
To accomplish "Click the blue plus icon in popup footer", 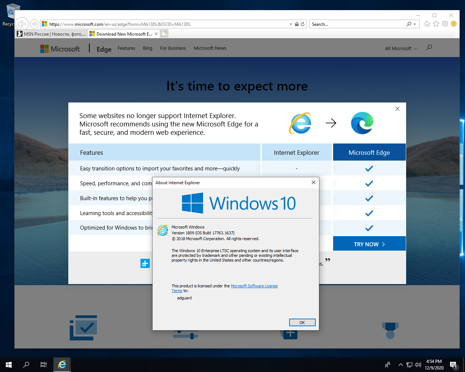I will click(x=145, y=263).
